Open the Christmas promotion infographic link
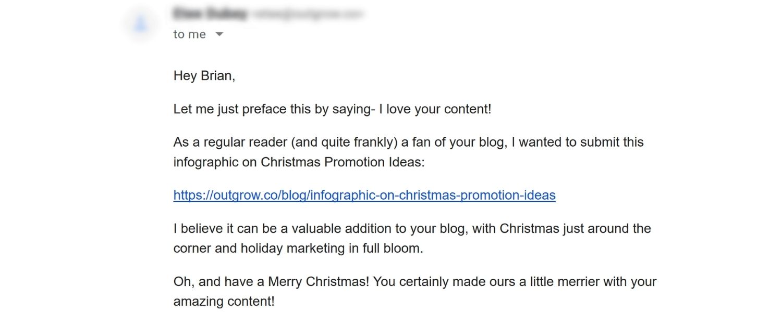Image resolution: width=782 pixels, height=312 pixels. 363,196
